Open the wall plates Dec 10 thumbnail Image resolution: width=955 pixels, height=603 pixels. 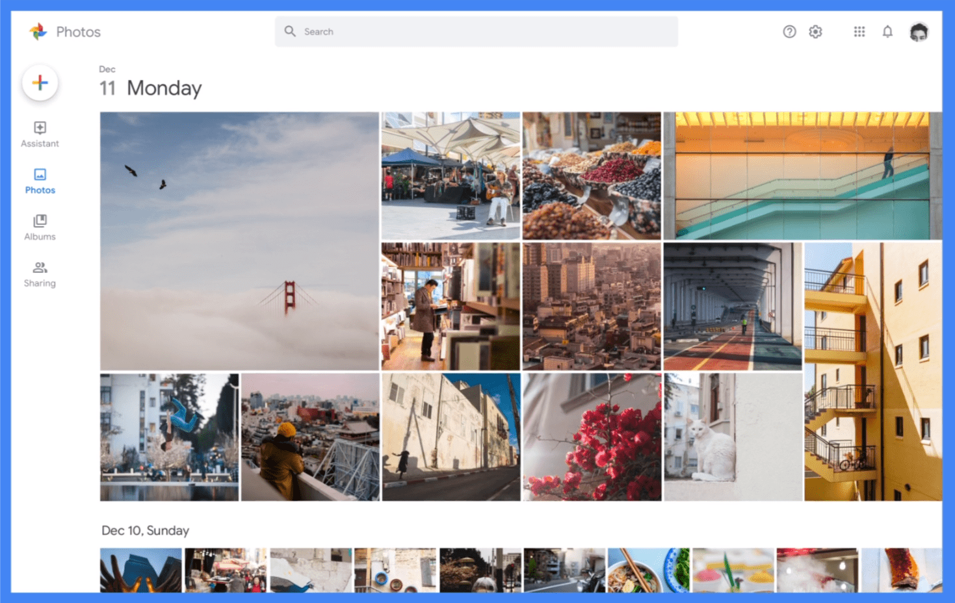(x=395, y=570)
